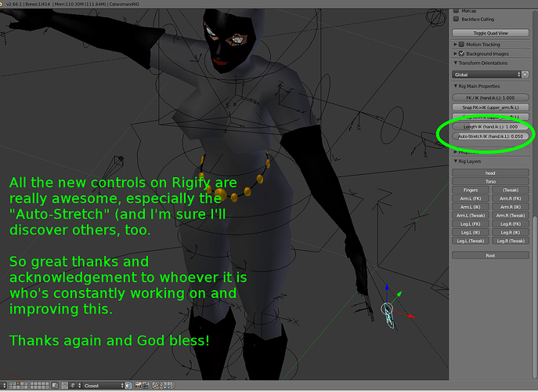Toggle the fingers (Tweak) rig layer
Image resolution: width=538 pixels, height=392 pixels.
tap(511, 190)
